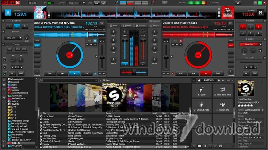This screenshot has height=150, width=268.
Task: Click the sampler grid view icon left of FAMOUS
Action: (194, 81)
